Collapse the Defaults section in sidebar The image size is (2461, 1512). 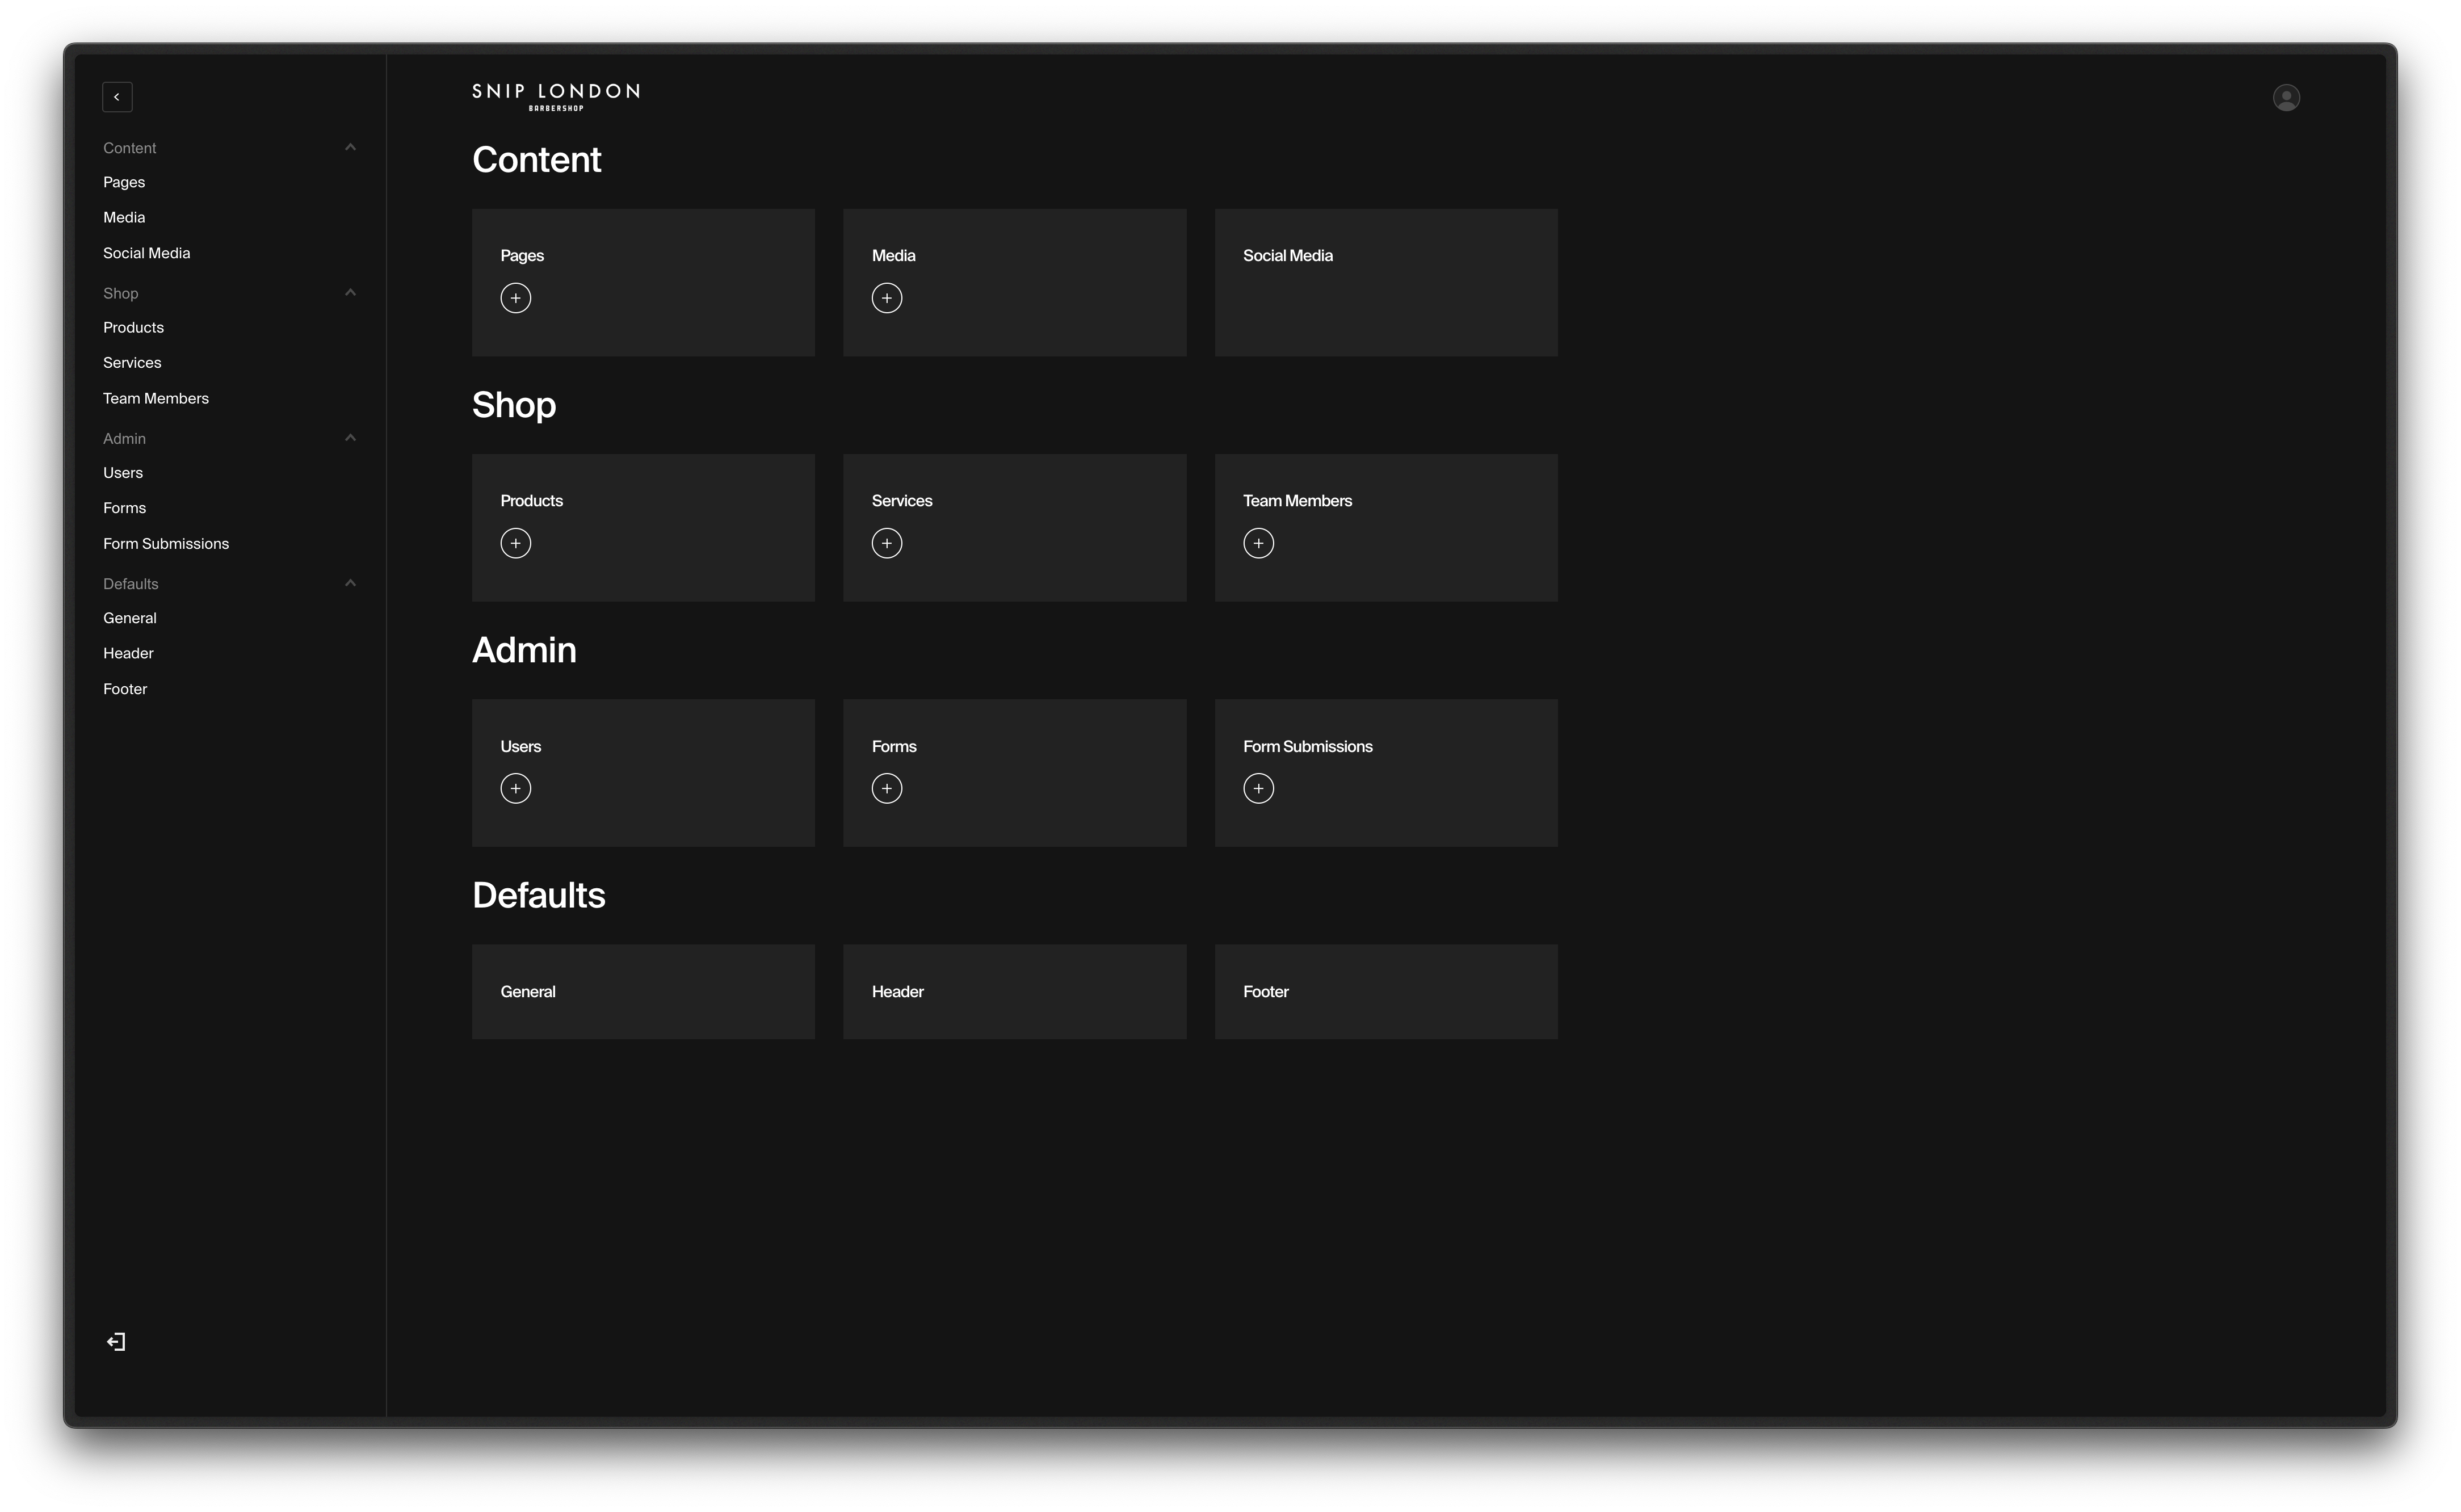350,582
